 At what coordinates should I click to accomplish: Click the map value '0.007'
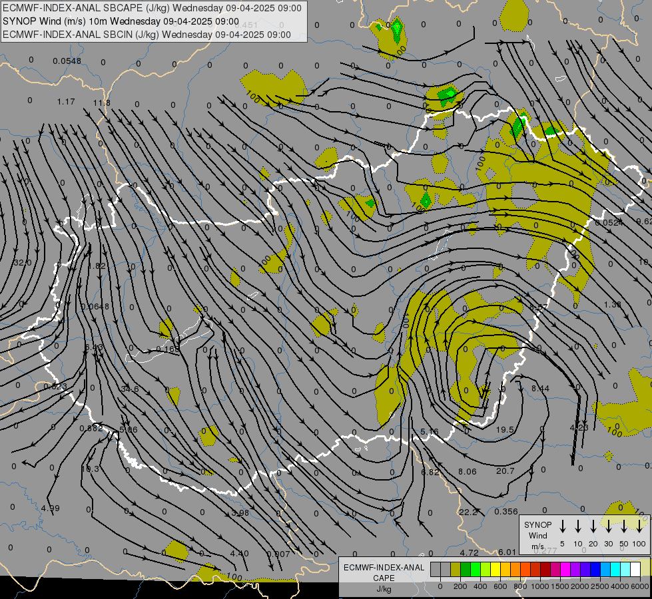278,554
